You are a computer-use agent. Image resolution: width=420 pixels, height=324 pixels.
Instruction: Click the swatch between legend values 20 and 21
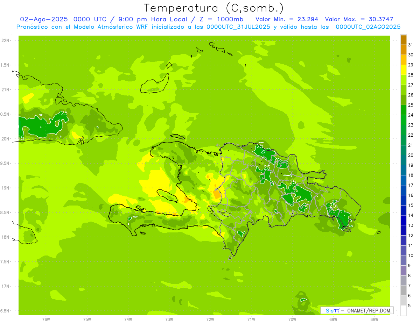coord(404,150)
